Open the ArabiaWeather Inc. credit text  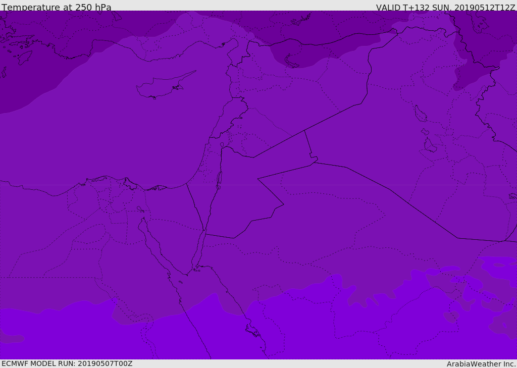tap(481, 364)
